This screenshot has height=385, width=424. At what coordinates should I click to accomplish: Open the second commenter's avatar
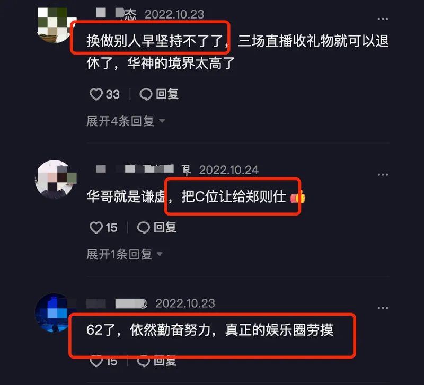coord(56,179)
